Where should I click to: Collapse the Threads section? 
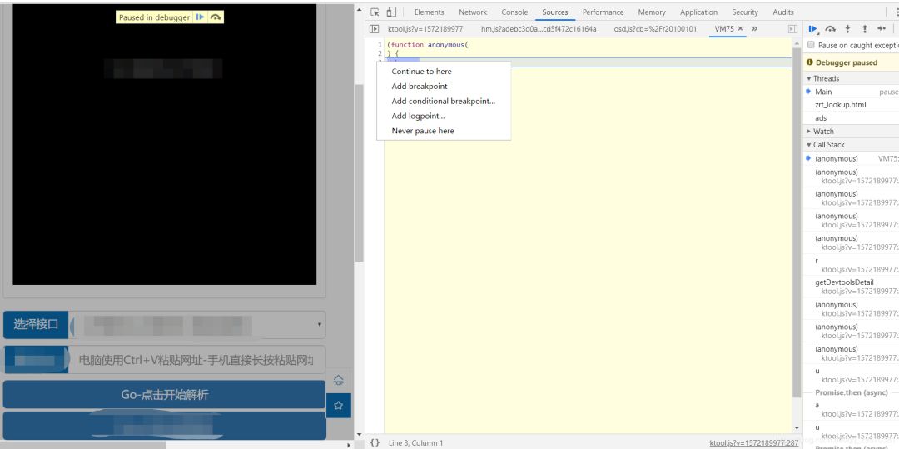tap(826, 78)
